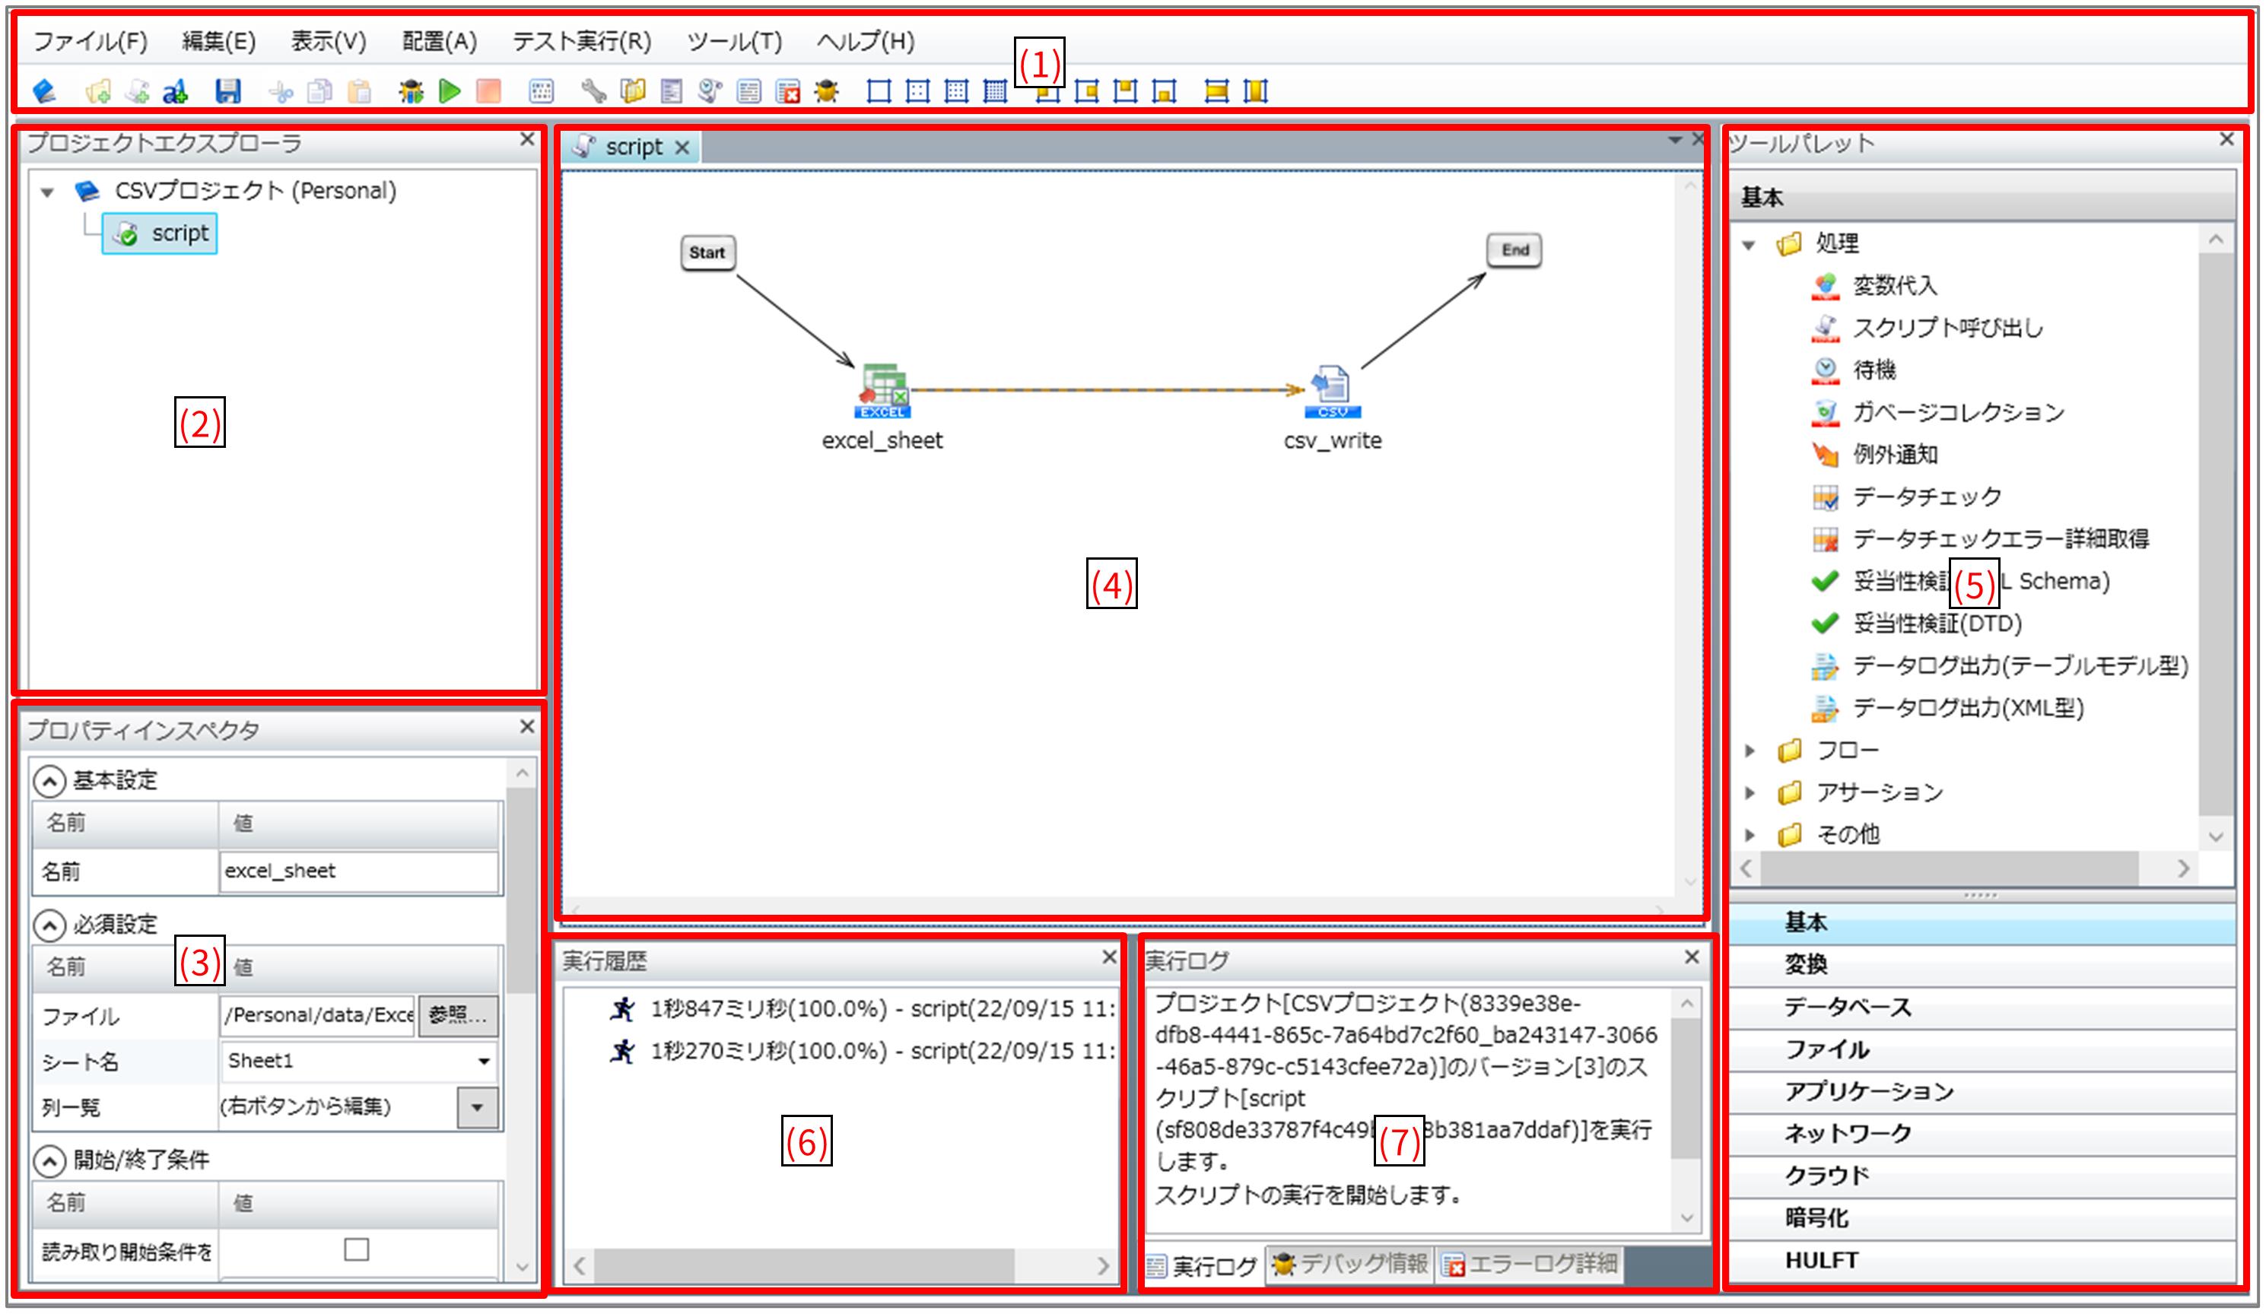This screenshot has height=1314, width=2266.
Task: Open the シート名 Sheet1 dropdown
Action: click(x=484, y=1062)
